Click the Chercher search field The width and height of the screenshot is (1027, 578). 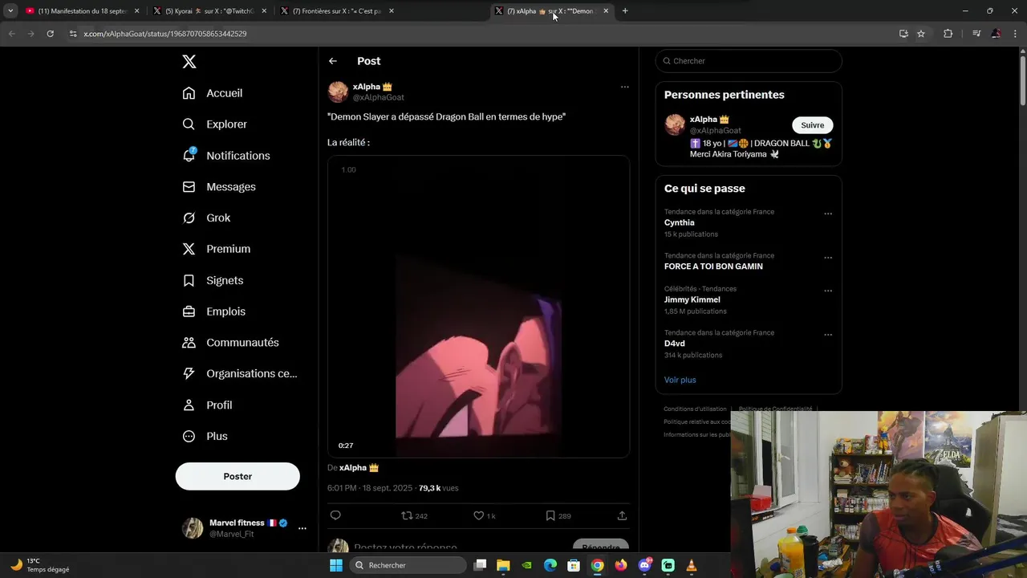click(749, 61)
